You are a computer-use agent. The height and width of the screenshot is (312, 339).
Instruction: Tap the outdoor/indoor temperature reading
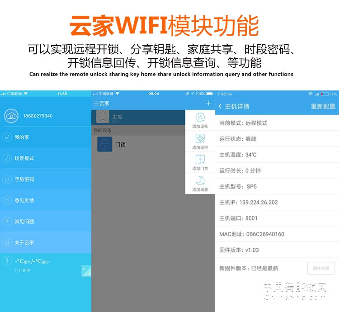coord(32,261)
